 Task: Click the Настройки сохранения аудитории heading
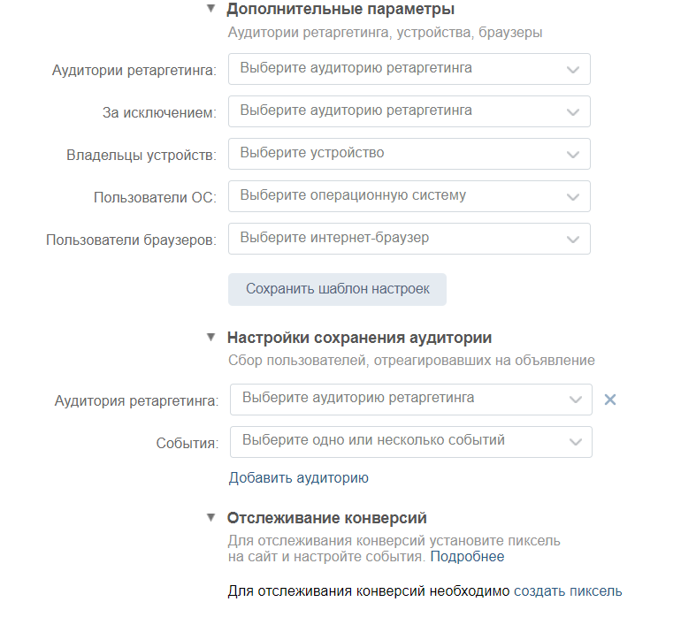pyautogui.click(x=359, y=338)
